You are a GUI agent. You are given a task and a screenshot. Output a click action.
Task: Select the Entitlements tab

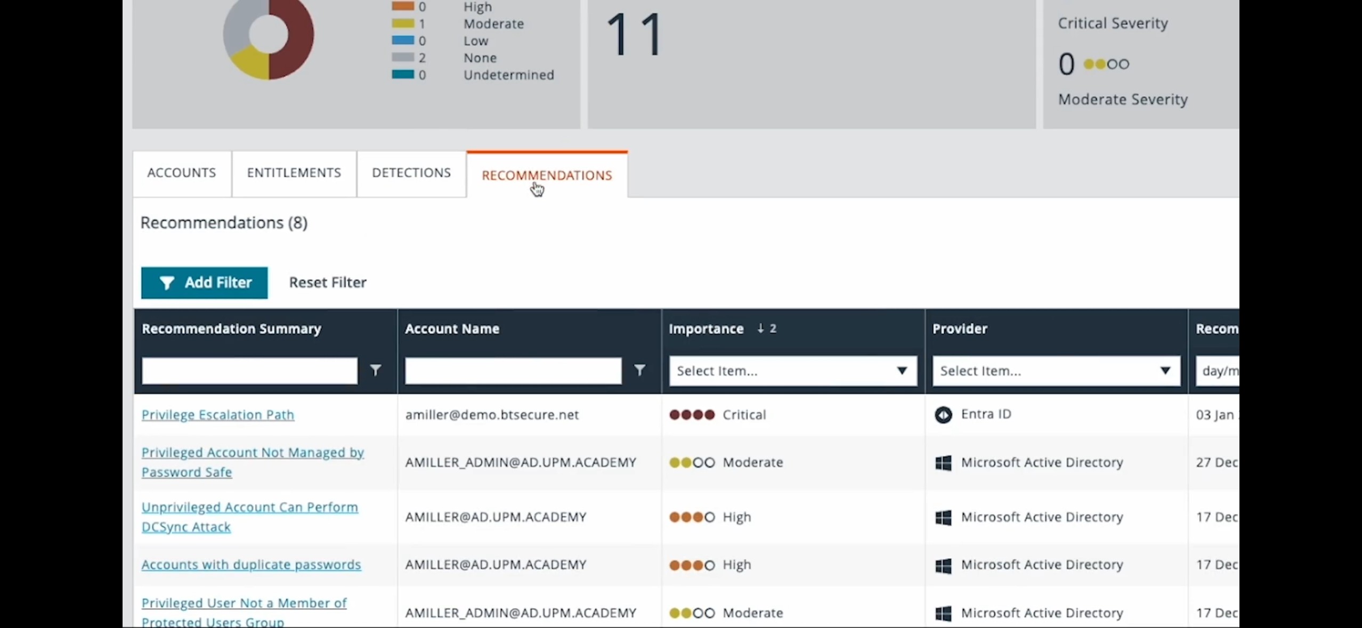click(x=294, y=172)
